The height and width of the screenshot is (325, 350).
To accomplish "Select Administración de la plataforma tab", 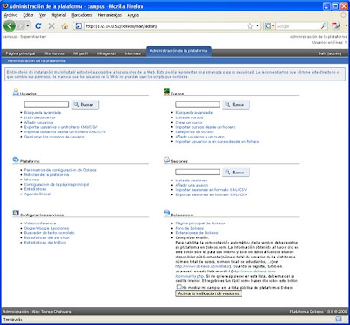I will (178, 51).
